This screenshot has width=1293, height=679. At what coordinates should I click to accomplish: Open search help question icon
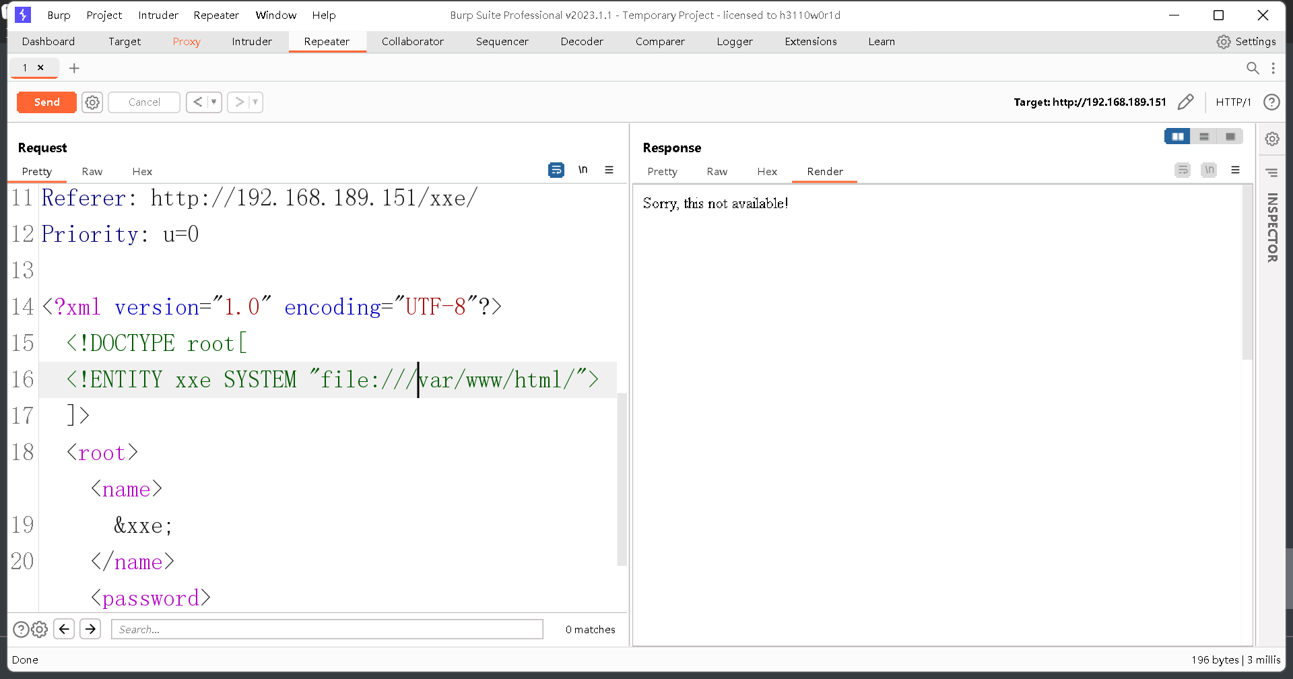[x=21, y=629]
